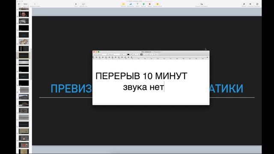Click the text 'ПЕРЕРЫВ 10 МИНУТ' in TextEdit
The height and width of the screenshot is (154, 274).
[x=141, y=76]
